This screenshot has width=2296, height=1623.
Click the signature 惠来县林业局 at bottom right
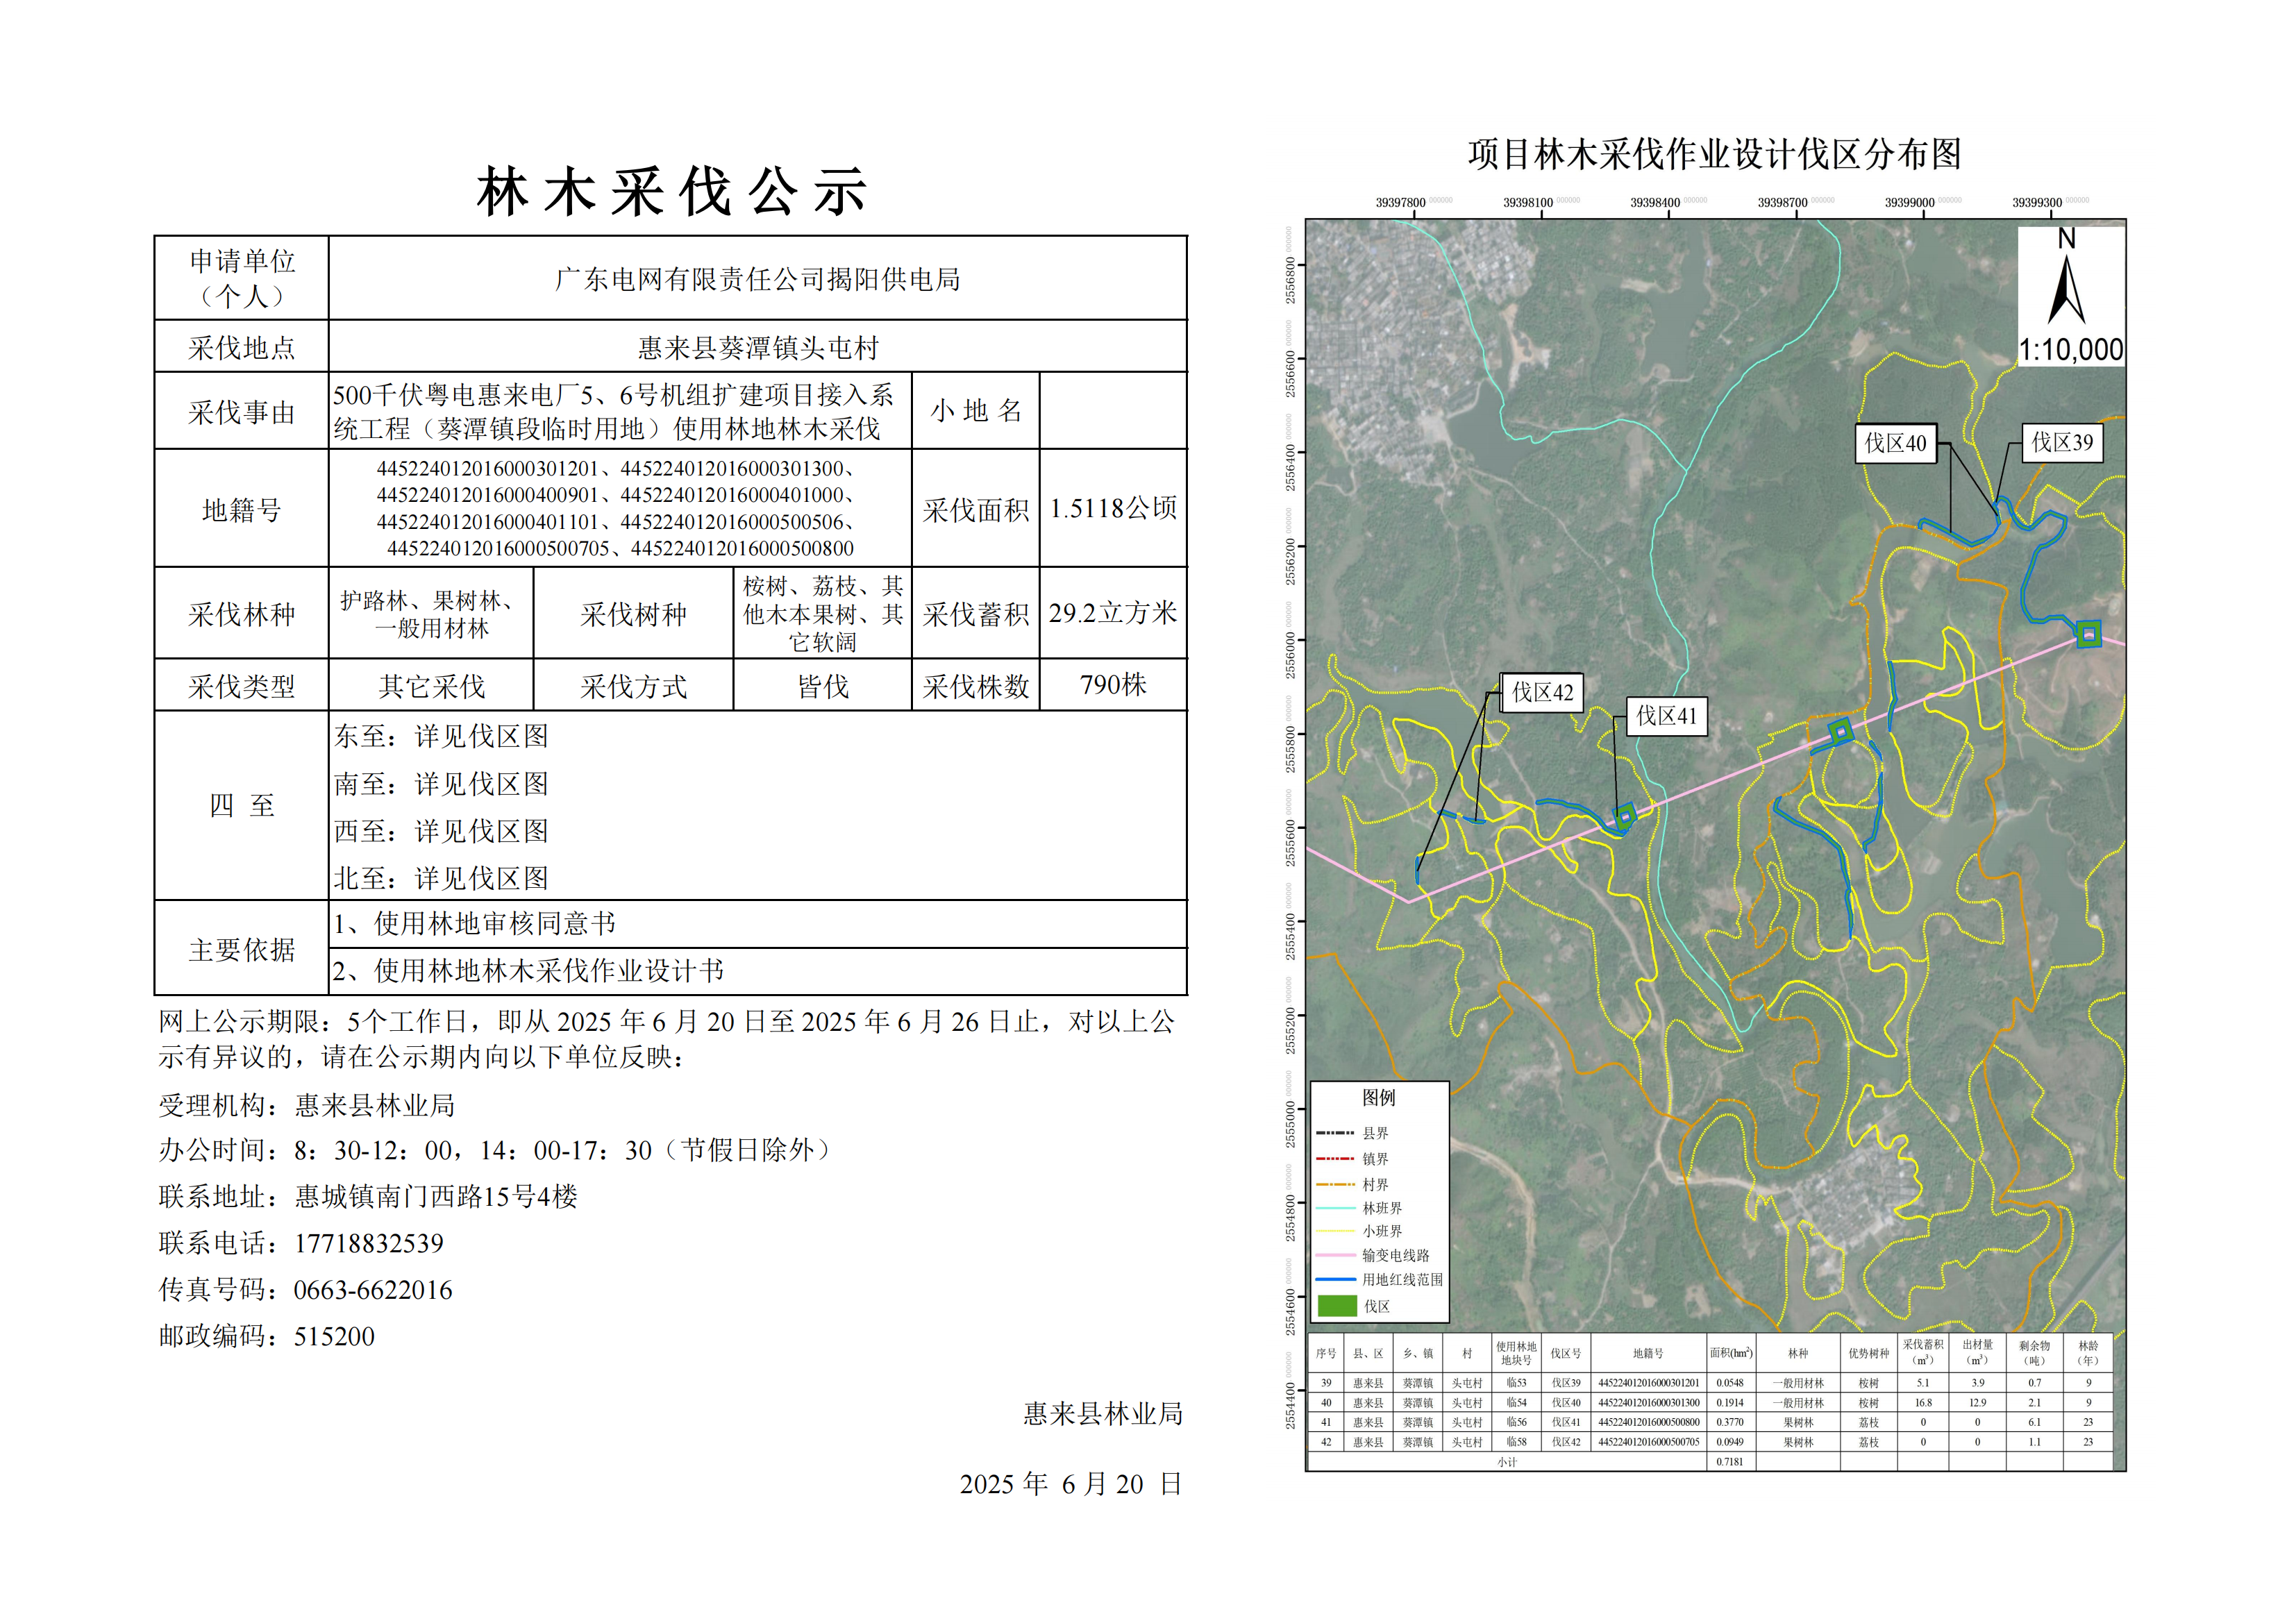(x=1103, y=1413)
